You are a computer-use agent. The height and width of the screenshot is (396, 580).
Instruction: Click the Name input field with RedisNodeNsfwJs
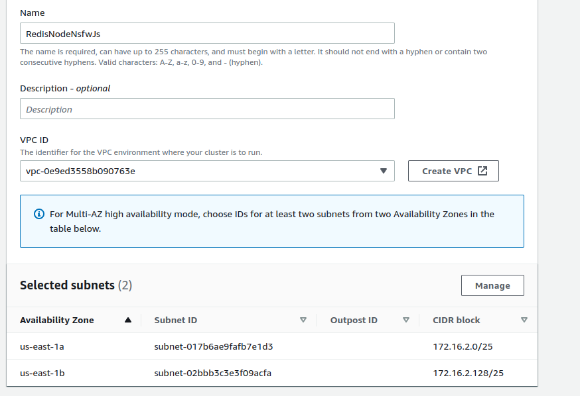point(207,34)
